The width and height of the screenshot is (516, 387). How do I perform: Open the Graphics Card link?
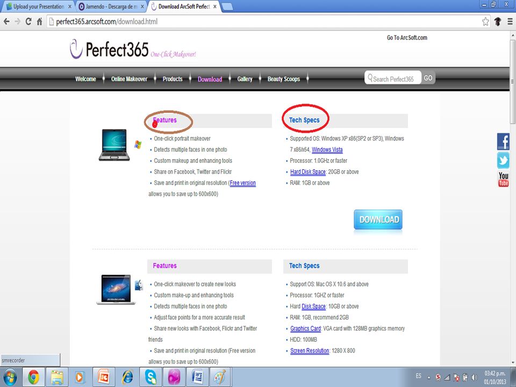[305, 328]
